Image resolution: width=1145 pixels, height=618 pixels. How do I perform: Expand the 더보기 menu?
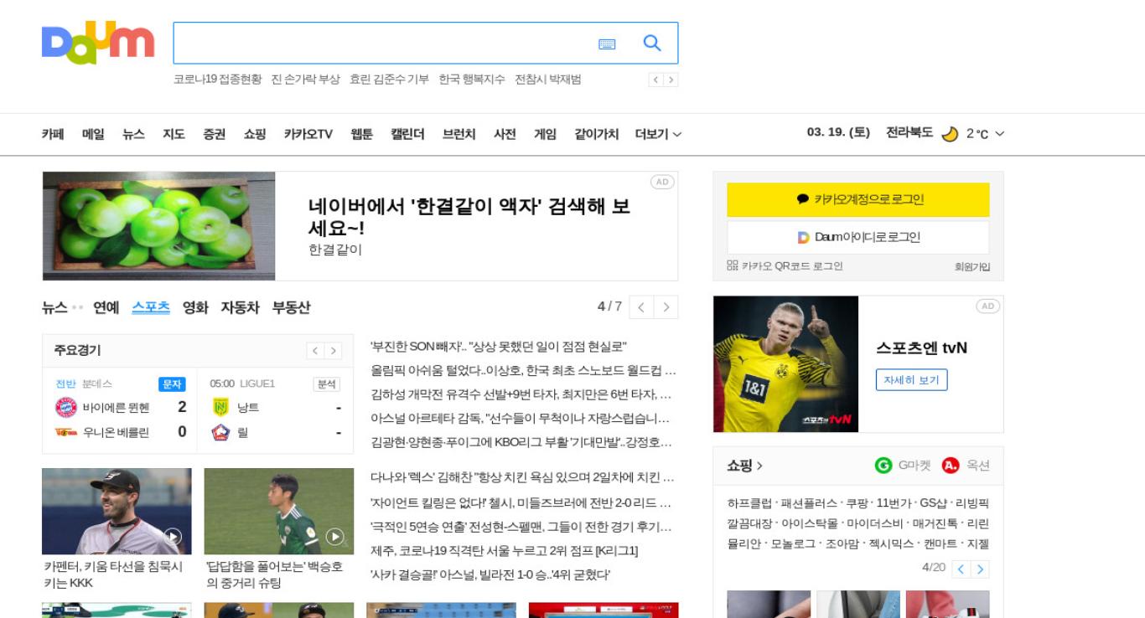click(x=658, y=134)
